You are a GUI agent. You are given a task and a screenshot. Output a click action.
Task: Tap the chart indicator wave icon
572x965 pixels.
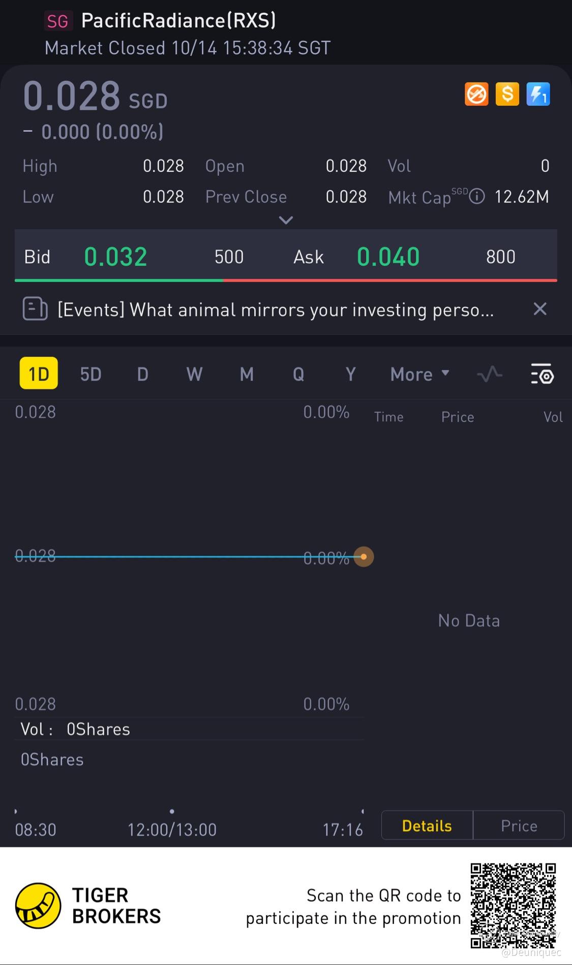(x=490, y=375)
